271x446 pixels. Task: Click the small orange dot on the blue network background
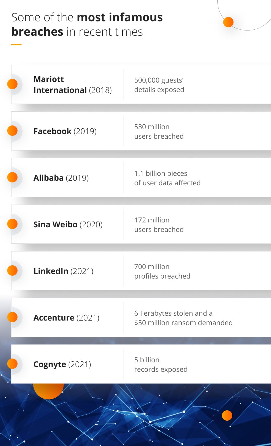(227, 415)
